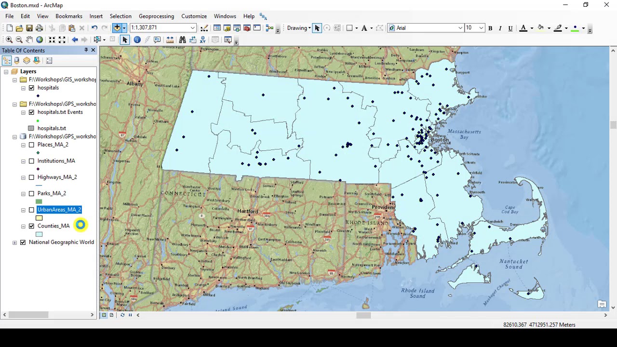Screen dimensions: 617x347
Task: Switch to List By Source view
Action: coord(16,60)
